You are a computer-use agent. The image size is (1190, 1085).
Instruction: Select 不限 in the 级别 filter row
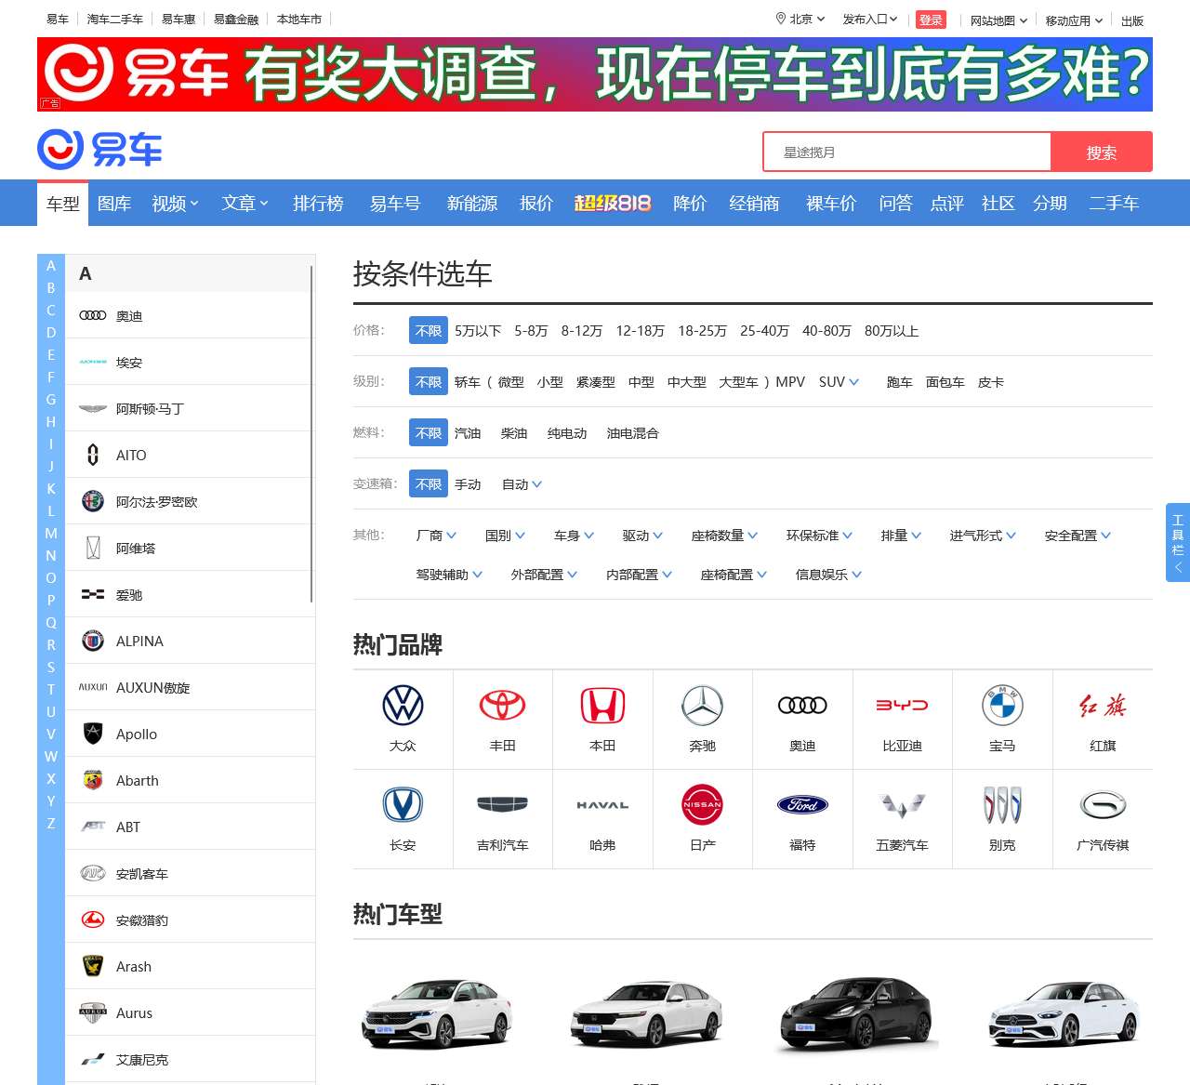[429, 382]
